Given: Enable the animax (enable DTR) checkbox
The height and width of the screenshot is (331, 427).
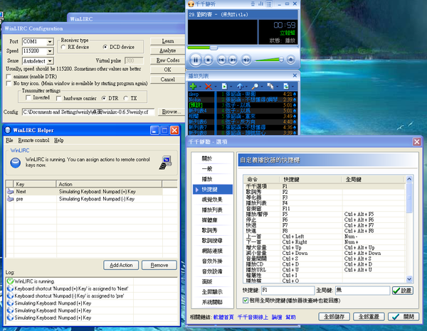Looking at the screenshot, I should pyautogui.click(x=8, y=75).
